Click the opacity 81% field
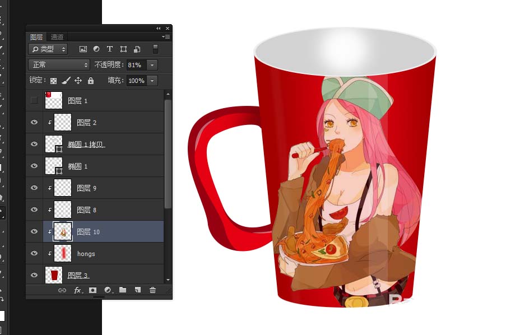Viewport: 506px width, 335px height. click(137, 65)
